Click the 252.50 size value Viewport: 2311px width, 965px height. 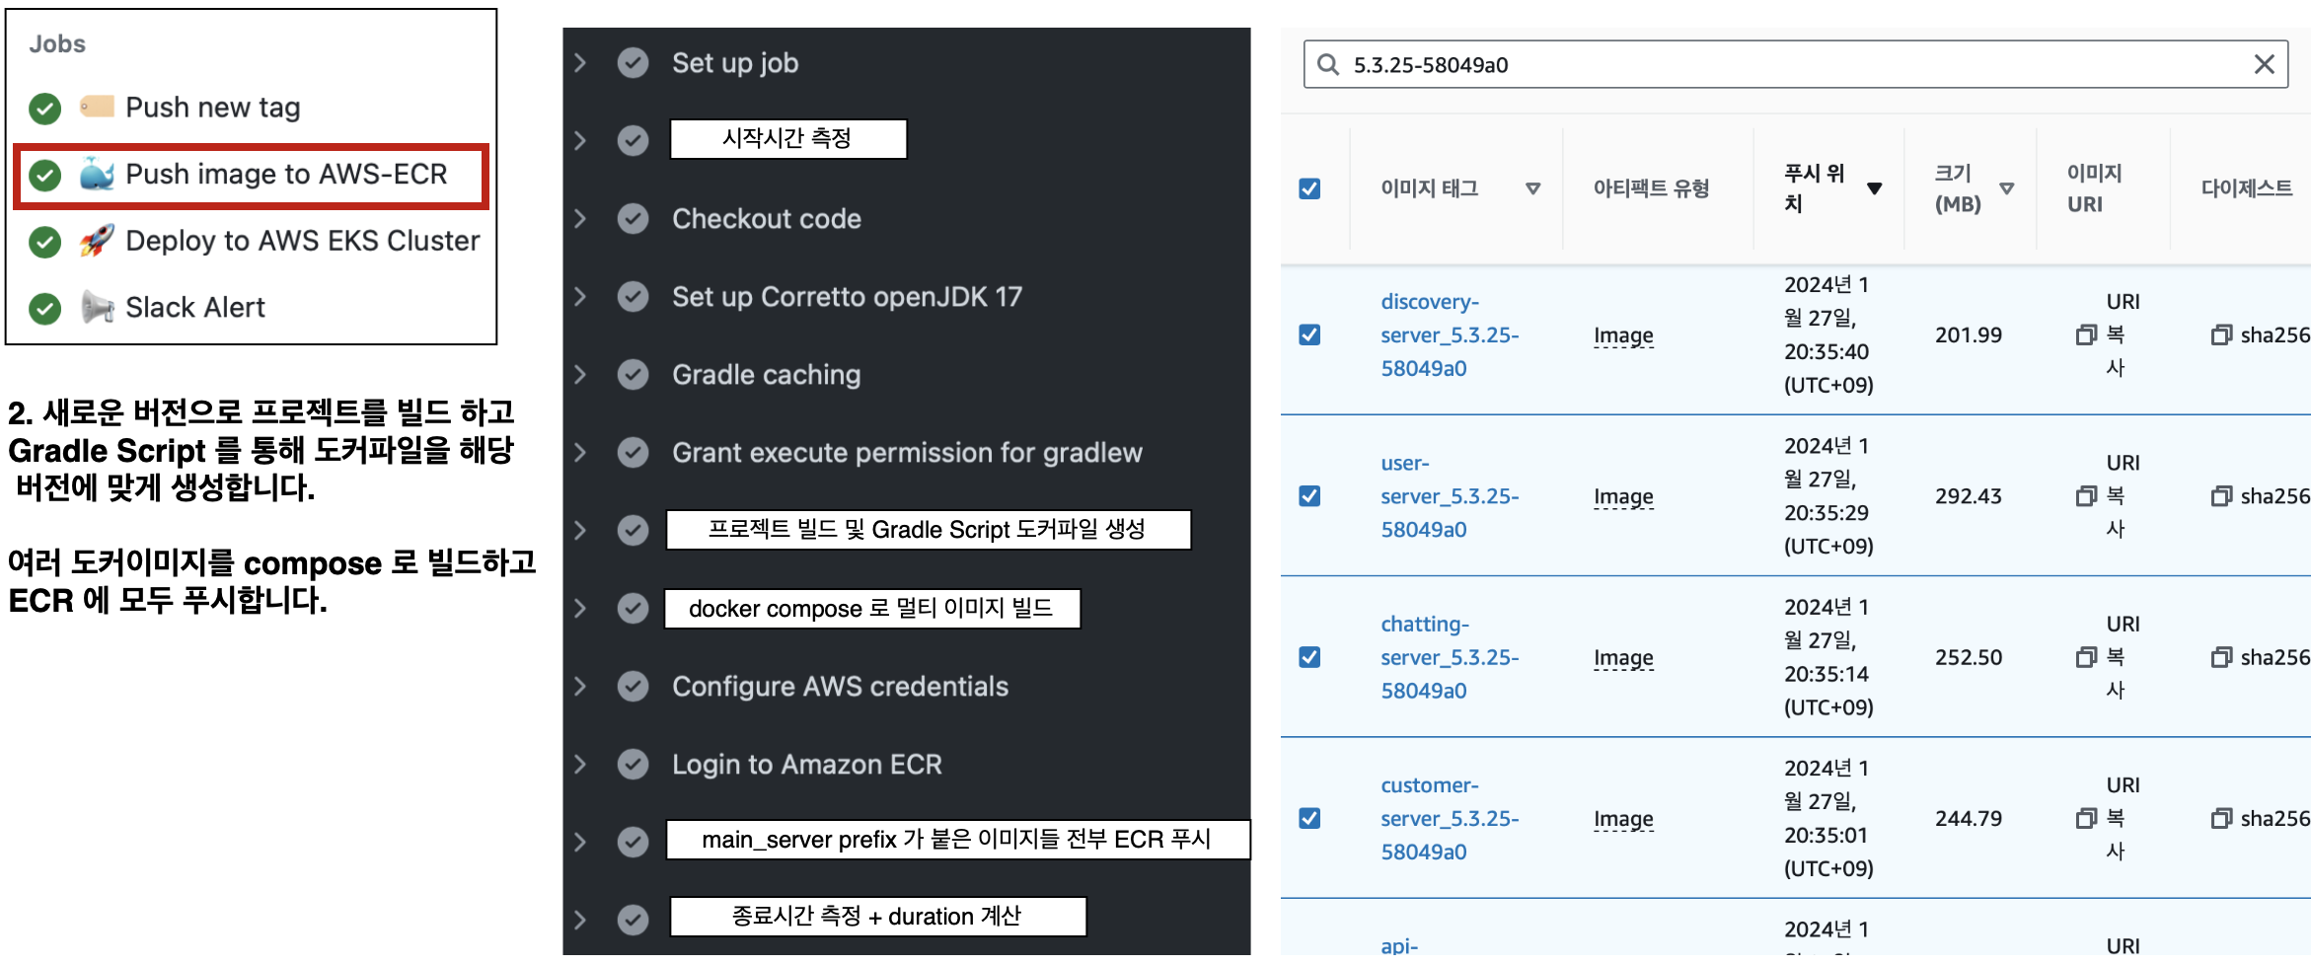click(1969, 657)
